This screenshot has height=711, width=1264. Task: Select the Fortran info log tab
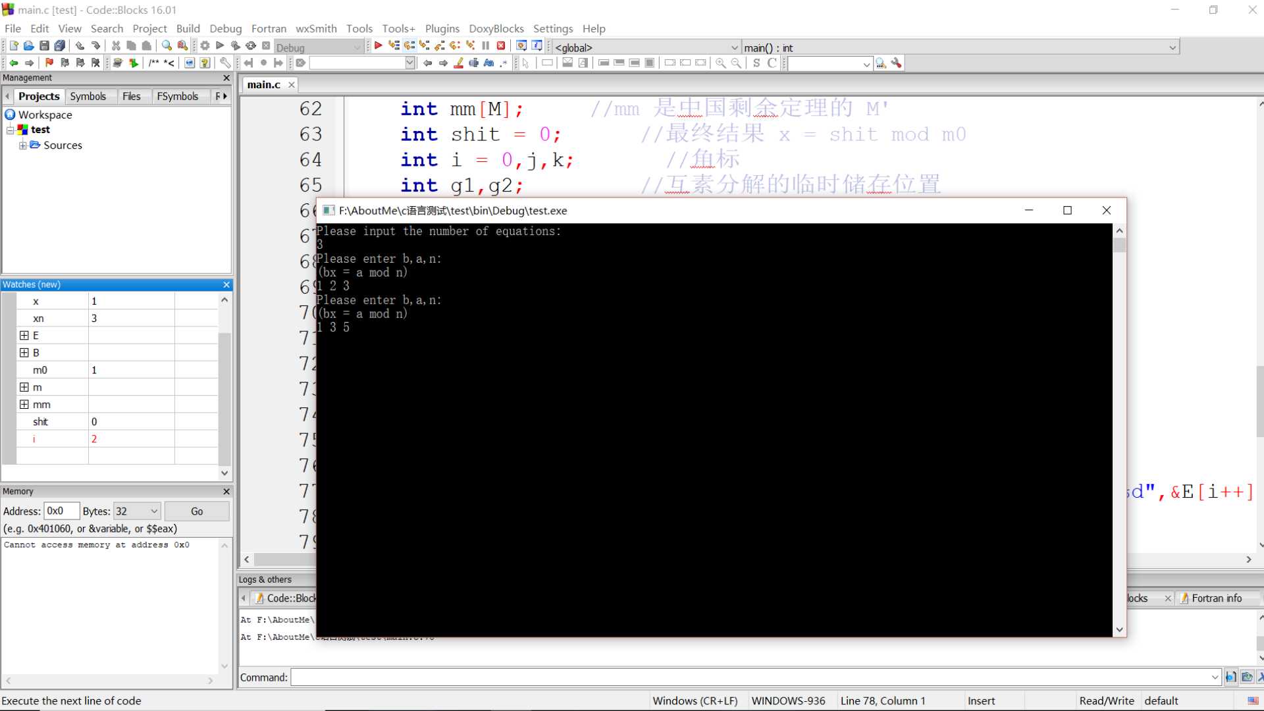coord(1215,598)
